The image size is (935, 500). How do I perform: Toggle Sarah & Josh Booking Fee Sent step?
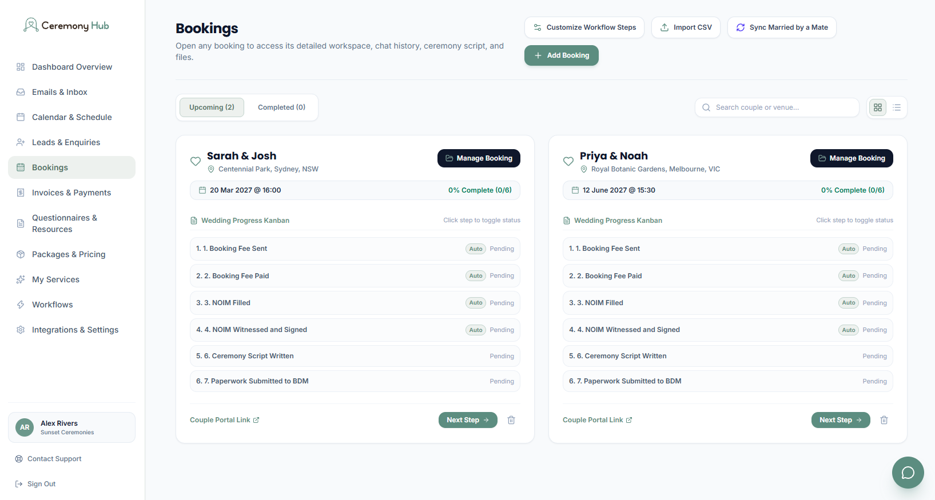coord(355,249)
